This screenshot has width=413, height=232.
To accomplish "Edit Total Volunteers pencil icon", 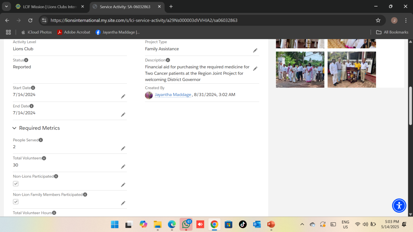I will [123, 166].
